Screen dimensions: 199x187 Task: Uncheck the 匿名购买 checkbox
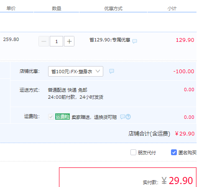(x=174, y=152)
